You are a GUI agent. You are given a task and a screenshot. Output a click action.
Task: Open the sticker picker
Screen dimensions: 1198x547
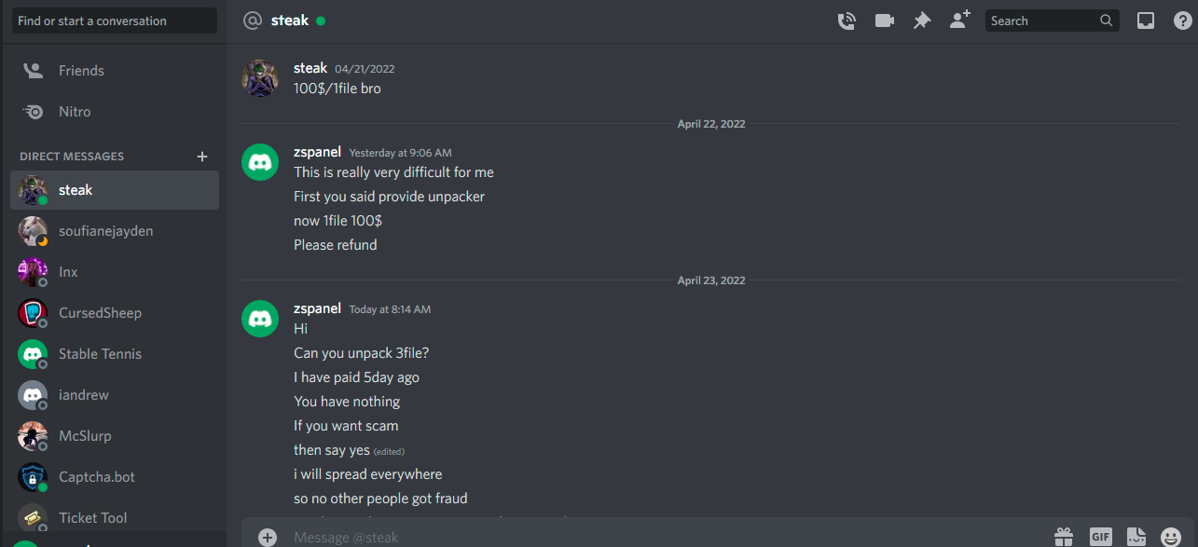click(x=1136, y=537)
